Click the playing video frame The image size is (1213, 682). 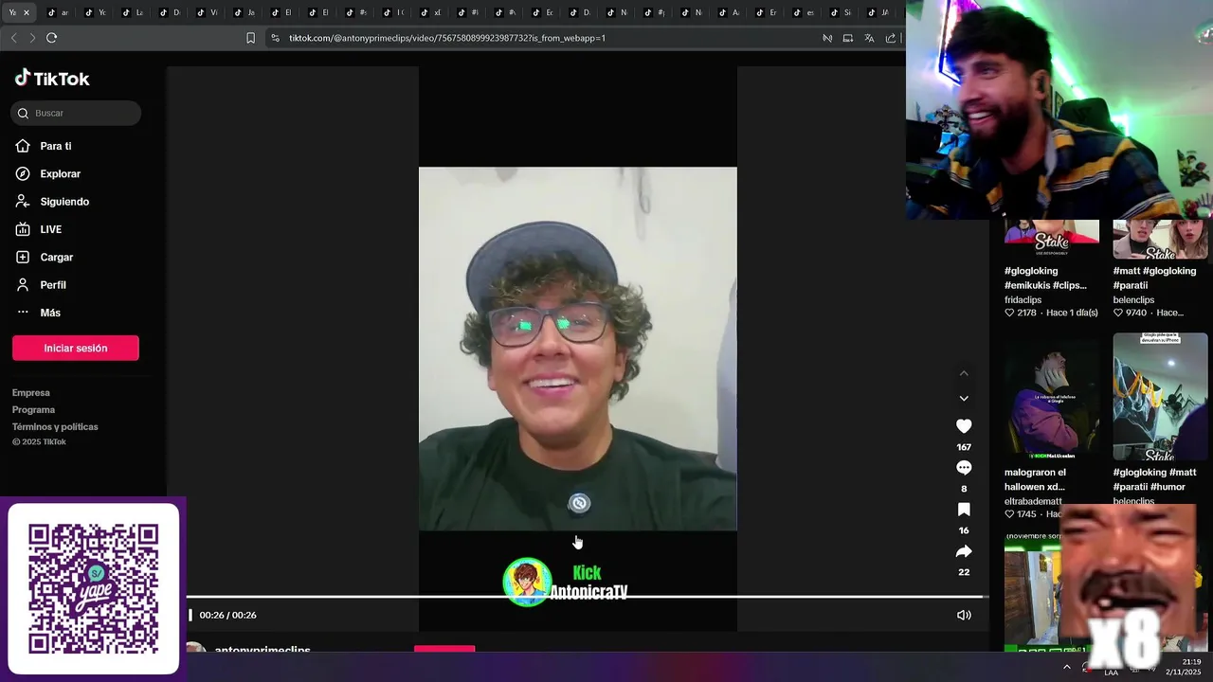[x=577, y=349]
